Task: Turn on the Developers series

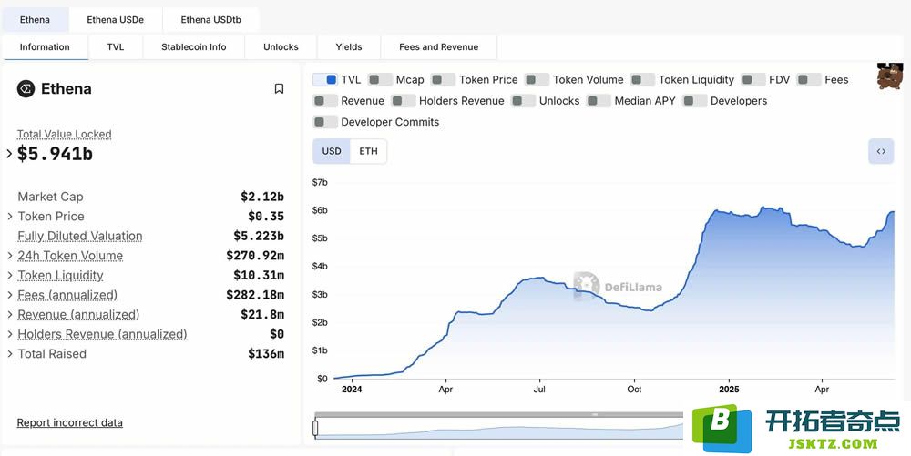Action: (x=694, y=101)
